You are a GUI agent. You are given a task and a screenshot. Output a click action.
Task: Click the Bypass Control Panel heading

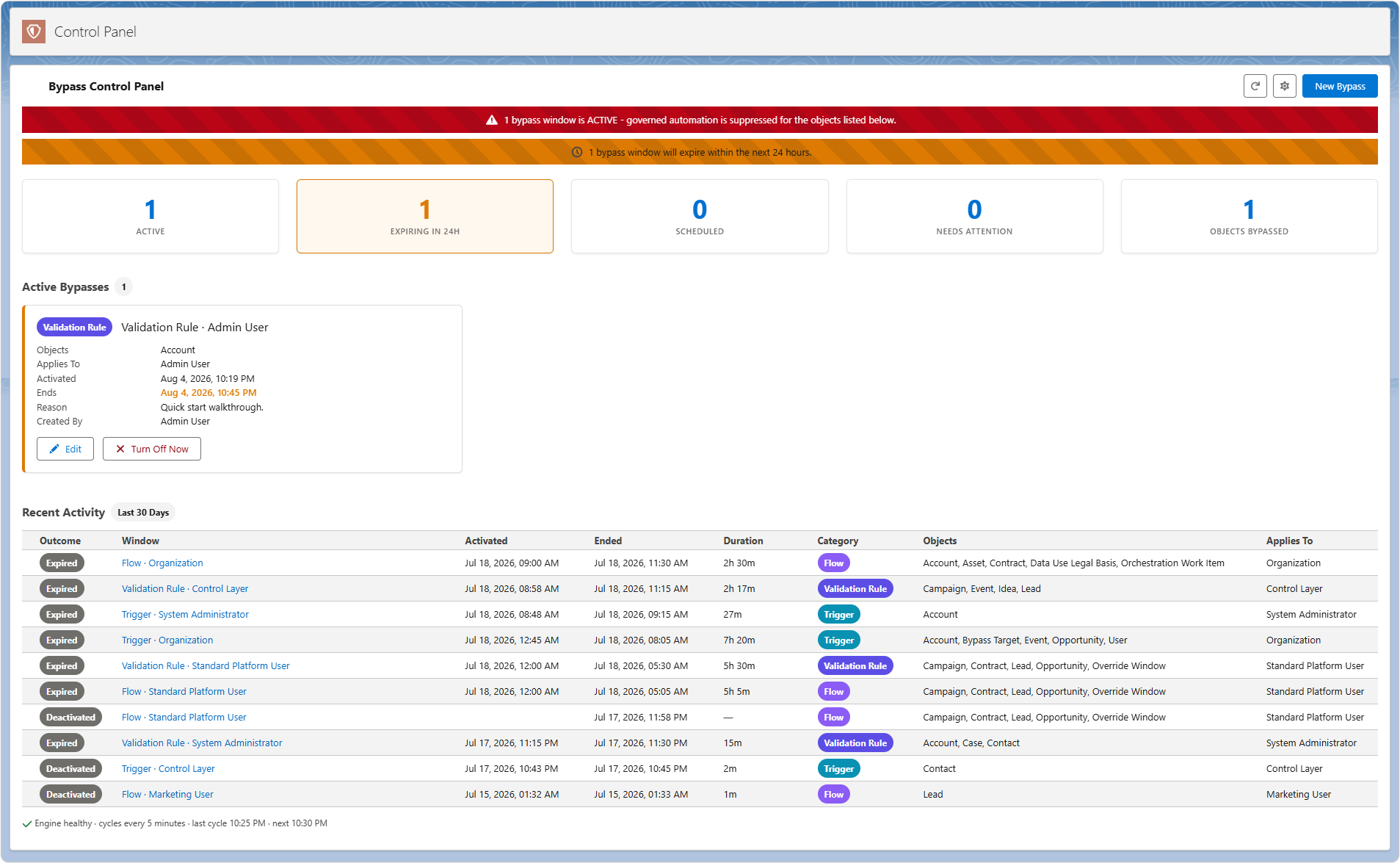tap(106, 86)
